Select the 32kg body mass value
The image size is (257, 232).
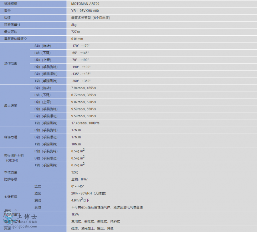pyautogui.click(x=75, y=172)
